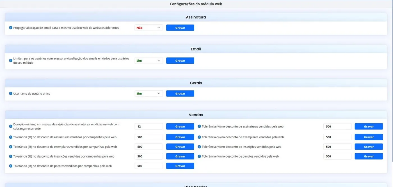Click label 'Tolerância (%) no desconto de pacotes vendidos pela web'
This screenshot has width=393, height=187.
[240, 156]
